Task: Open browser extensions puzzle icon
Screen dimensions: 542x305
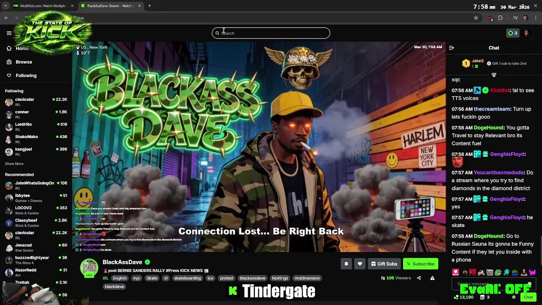Action: [x=500, y=18]
